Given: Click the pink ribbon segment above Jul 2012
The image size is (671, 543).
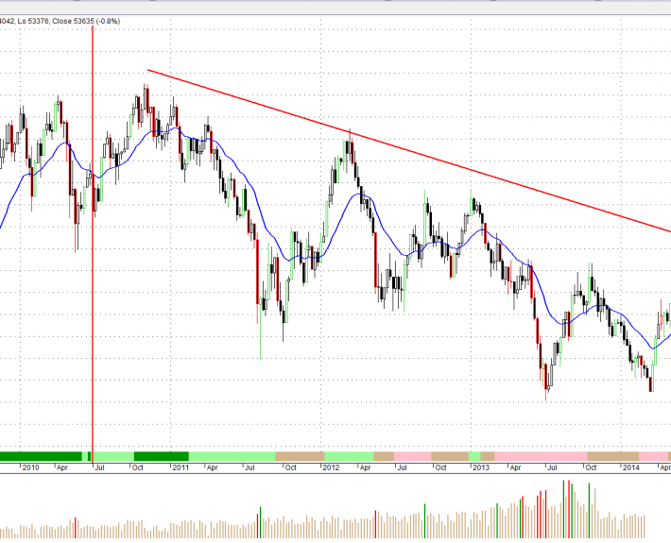Looking at the screenshot, I should [x=412, y=456].
